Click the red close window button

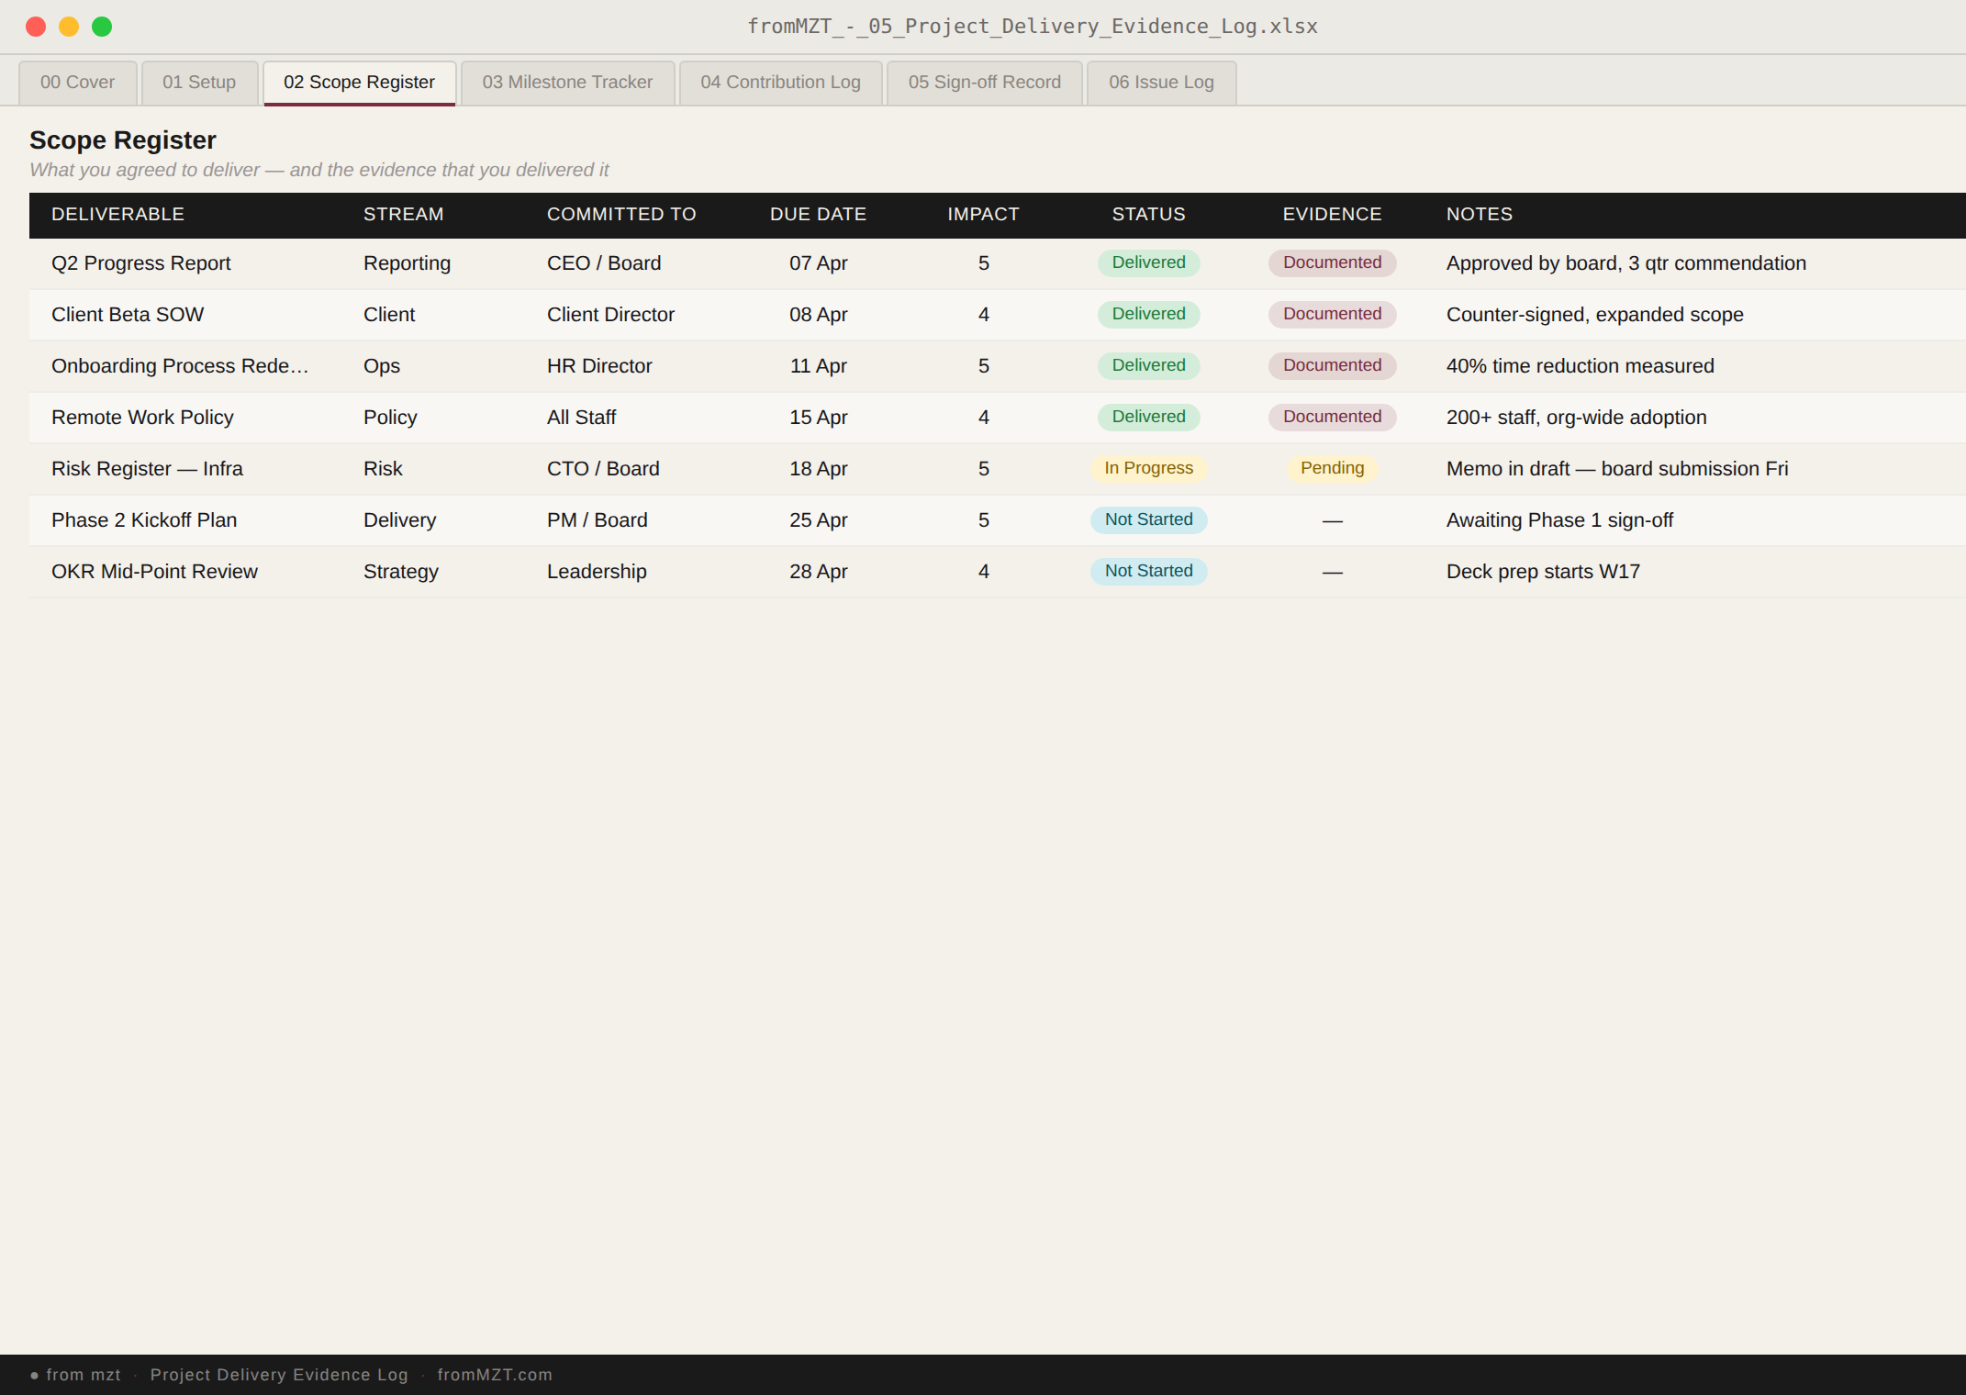[x=36, y=27]
